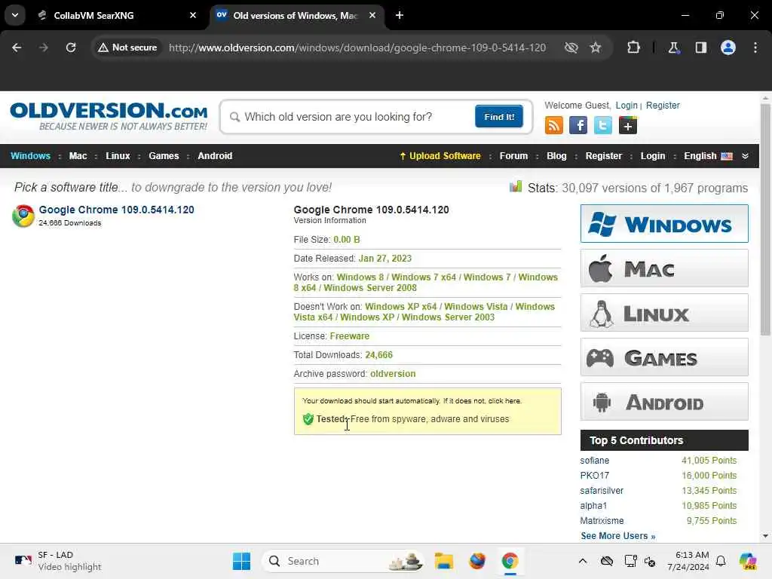772x579 pixels.
Task: Click the Register link beside Welcome Guest
Action: (663, 106)
